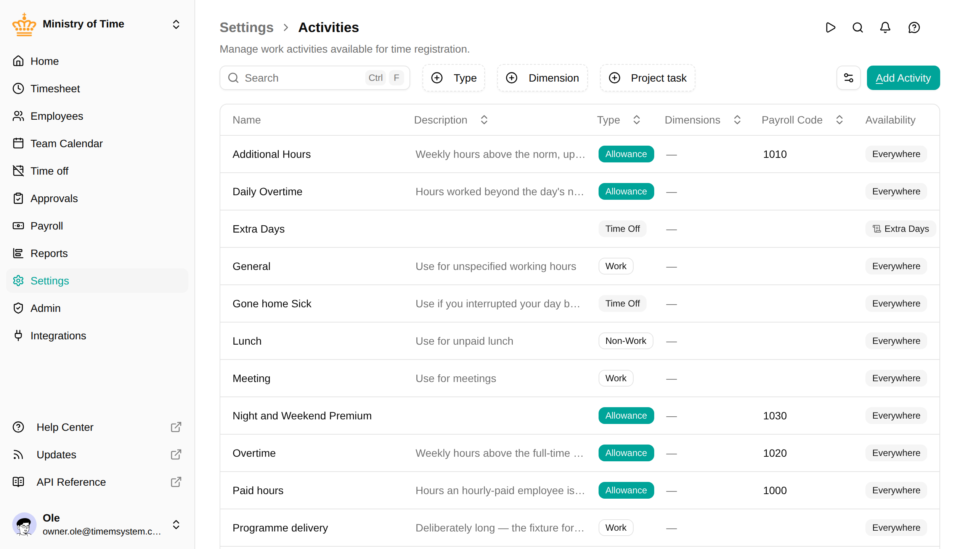Open the header search magnifier icon
The image size is (976, 549).
858,27
